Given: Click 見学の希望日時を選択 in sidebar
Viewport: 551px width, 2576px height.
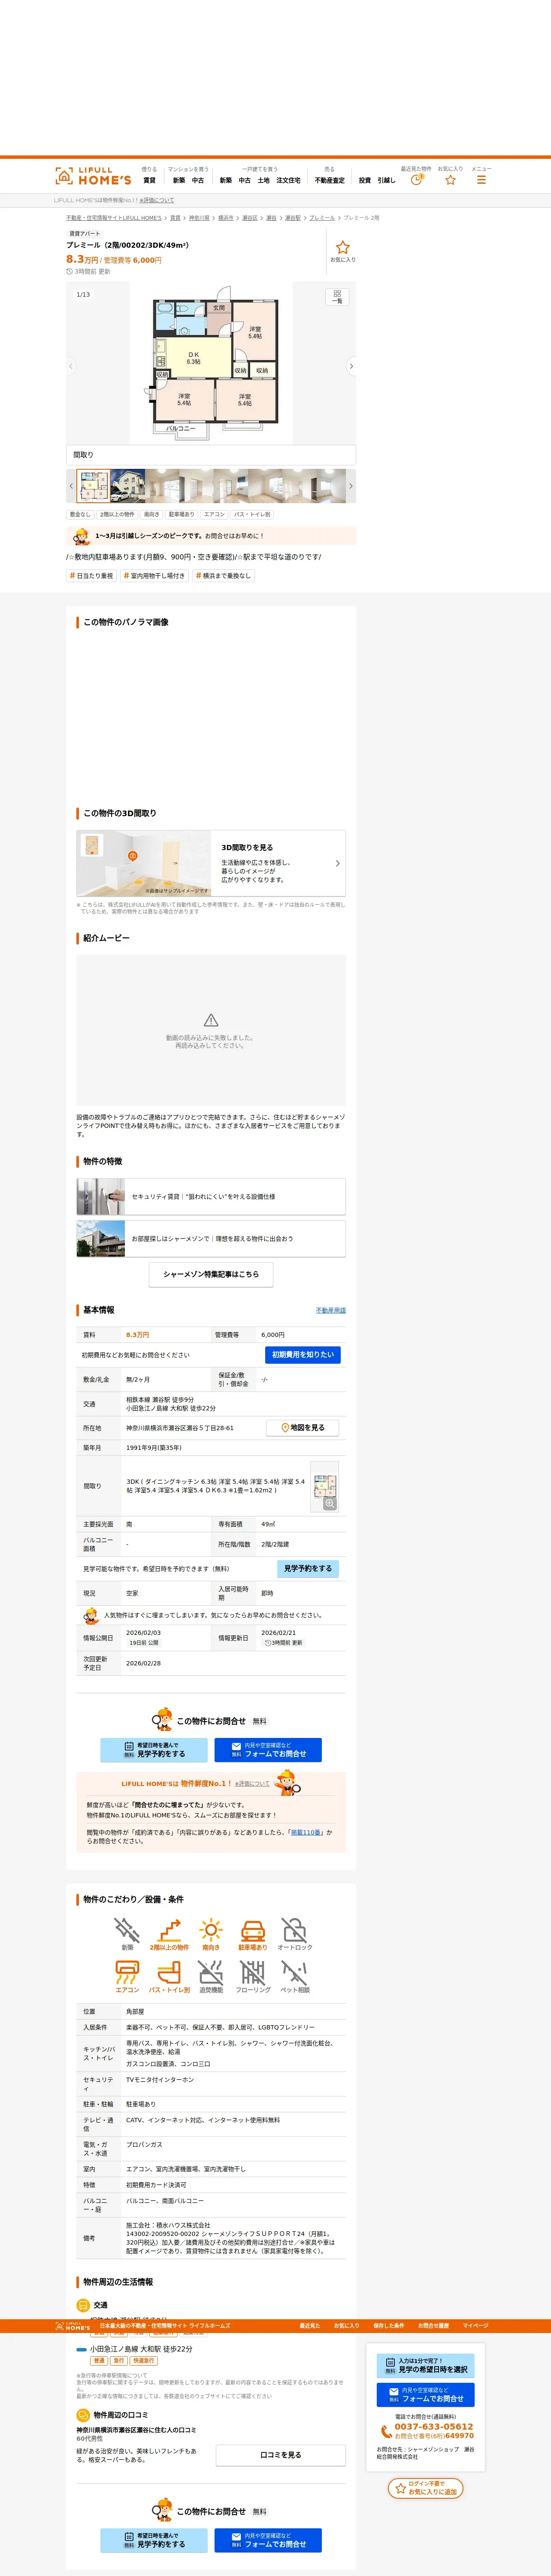Looking at the screenshot, I should click(426, 2366).
